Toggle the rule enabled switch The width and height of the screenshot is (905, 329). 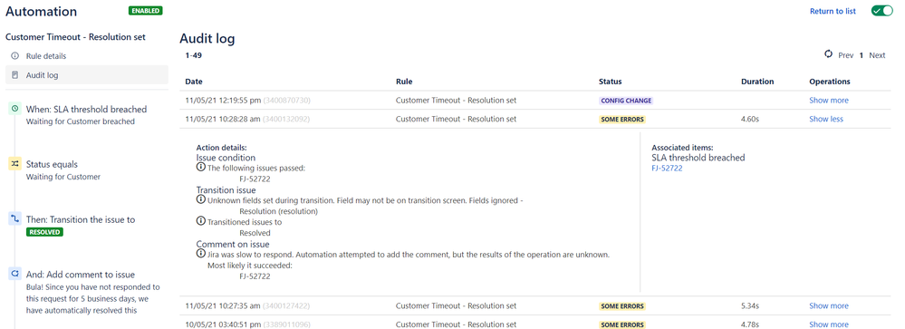881,11
